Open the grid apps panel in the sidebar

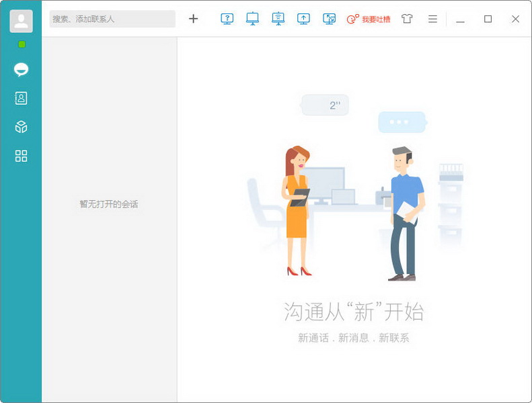point(21,156)
